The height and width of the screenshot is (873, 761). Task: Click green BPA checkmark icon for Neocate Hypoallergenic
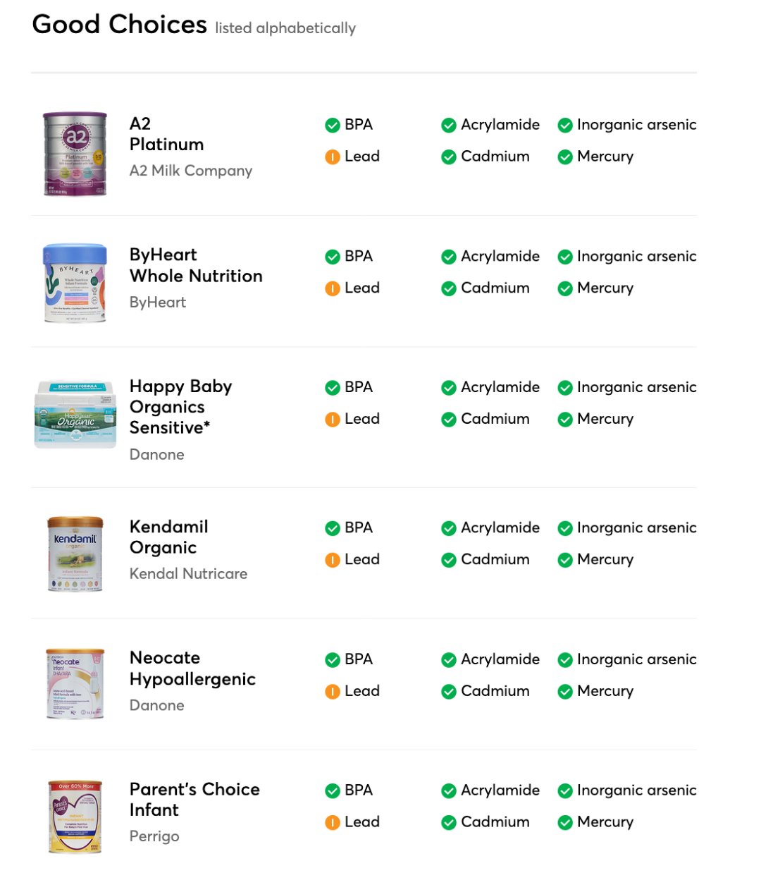pos(333,660)
